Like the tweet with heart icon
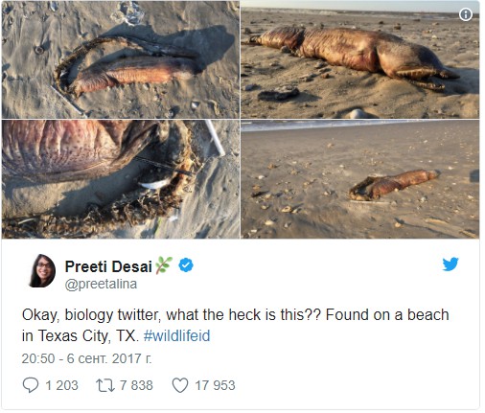 pos(180,385)
